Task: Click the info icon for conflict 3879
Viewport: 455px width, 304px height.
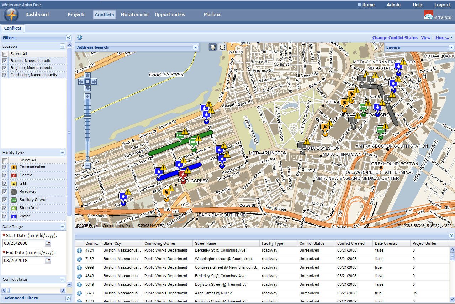Action: coord(79,293)
